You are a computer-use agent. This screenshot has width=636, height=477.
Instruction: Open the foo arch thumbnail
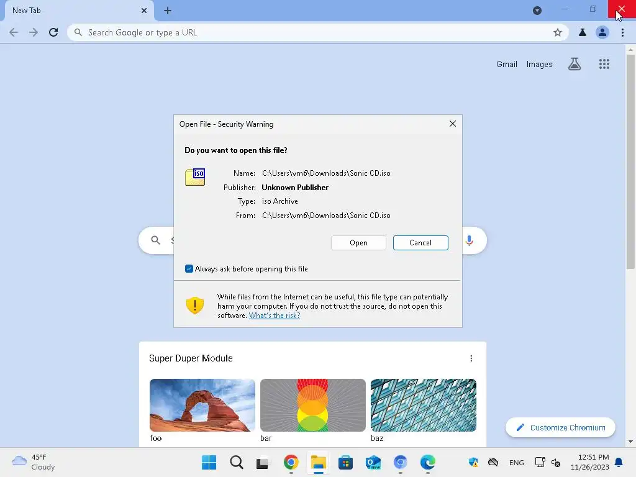click(x=202, y=405)
